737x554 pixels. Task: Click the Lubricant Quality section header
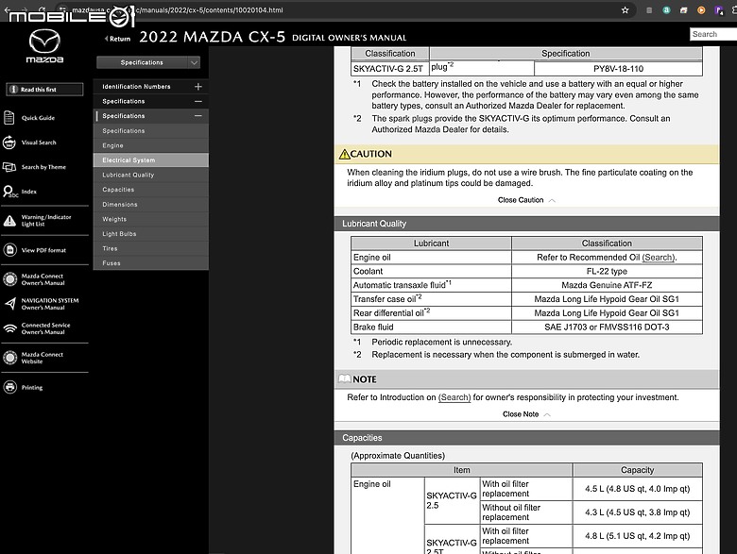pyautogui.click(x=526, y=224)
